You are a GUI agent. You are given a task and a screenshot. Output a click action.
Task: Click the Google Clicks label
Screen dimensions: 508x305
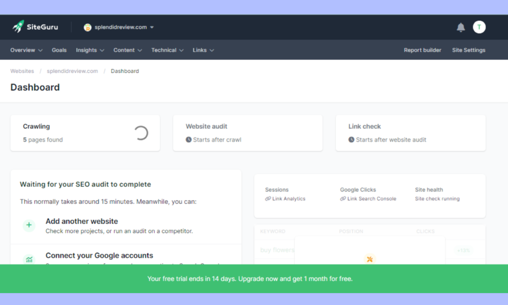pos(358,190)
